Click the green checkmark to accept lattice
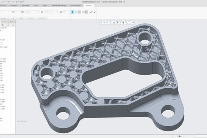The height and width of the screenshot is (138, 207). coord(91,12)
